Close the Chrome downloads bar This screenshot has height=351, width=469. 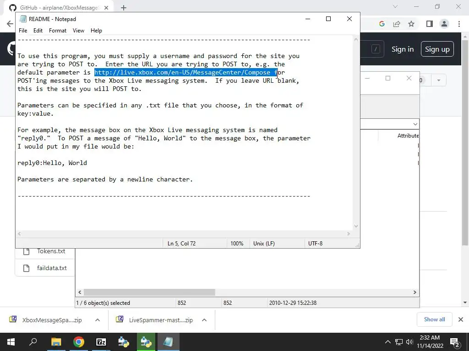461,319
